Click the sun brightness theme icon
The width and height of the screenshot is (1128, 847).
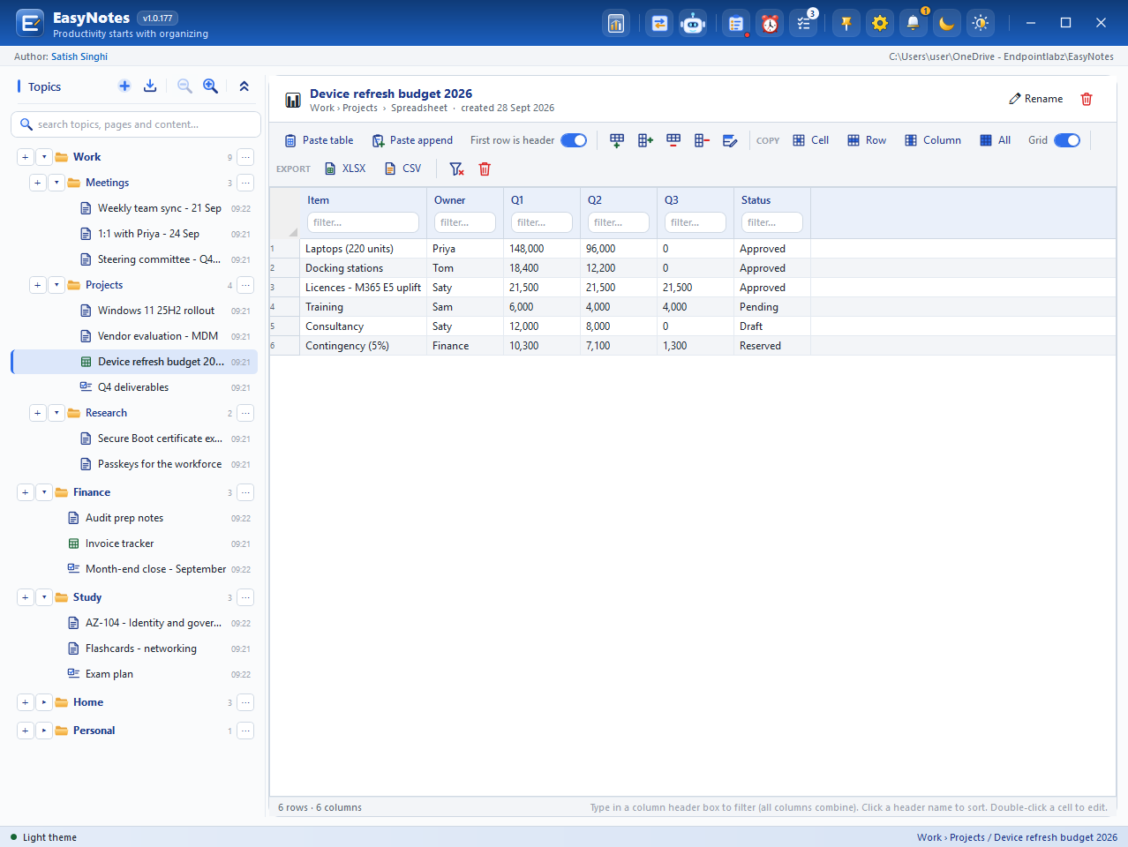[981, 24]
